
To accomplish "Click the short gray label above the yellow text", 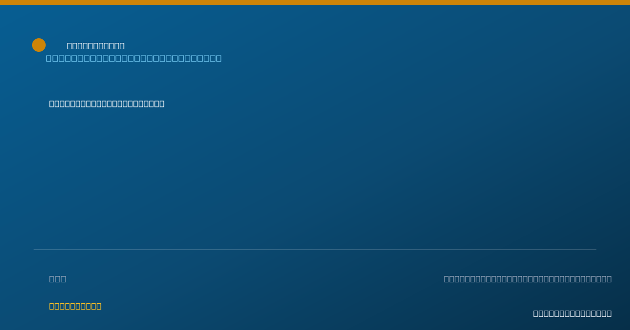I will coord(58,279).
